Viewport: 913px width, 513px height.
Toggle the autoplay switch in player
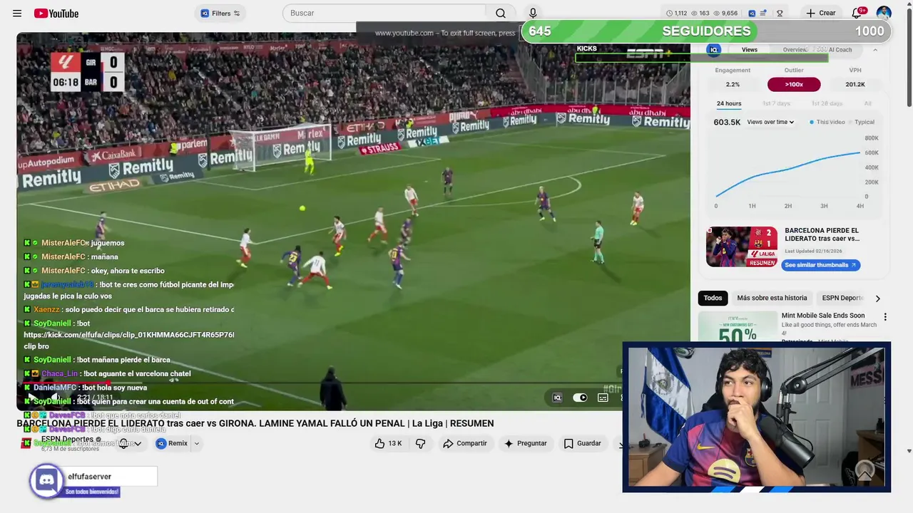580,398
